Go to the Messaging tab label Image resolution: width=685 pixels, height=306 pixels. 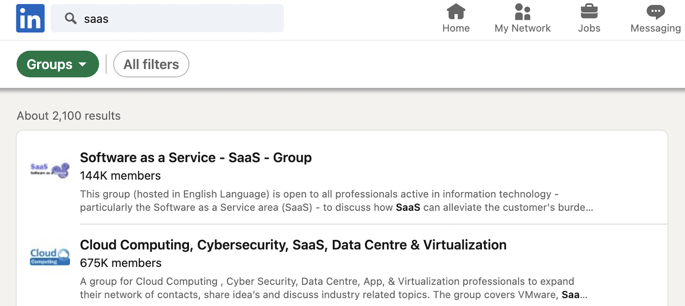655,28
